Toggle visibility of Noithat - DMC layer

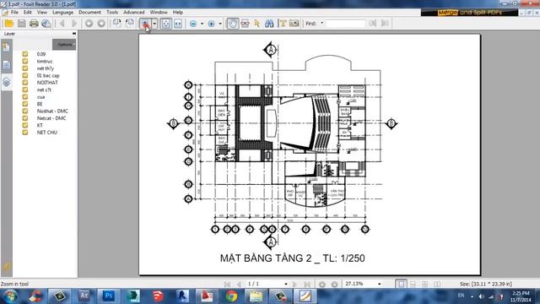pos(25,111)
